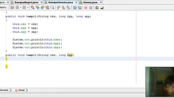Screen dimensions: 174x98
Task: Click the Forward navigation icon
Action: (x=24, y=7)
